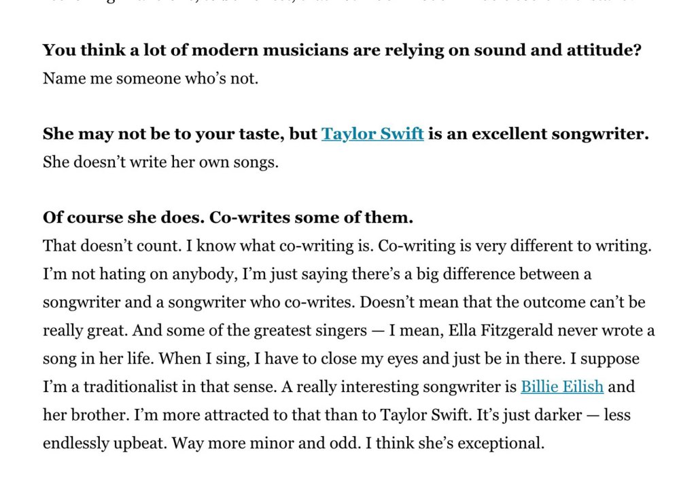Click the reply "She doesn't write her own songs."
The image size is (696, 483).
point(160,162)
